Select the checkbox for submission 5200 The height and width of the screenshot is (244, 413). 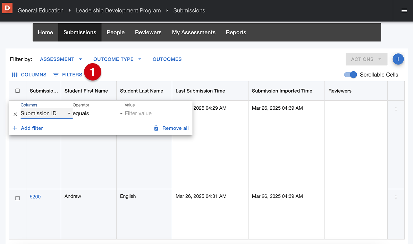pos(18,198)
